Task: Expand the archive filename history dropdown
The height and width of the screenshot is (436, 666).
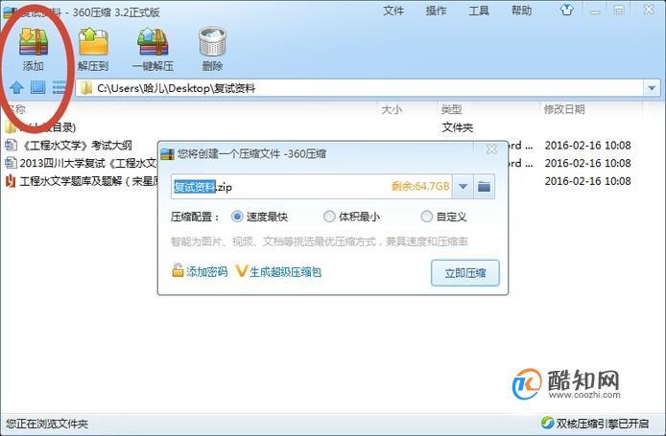Action: 463,186
